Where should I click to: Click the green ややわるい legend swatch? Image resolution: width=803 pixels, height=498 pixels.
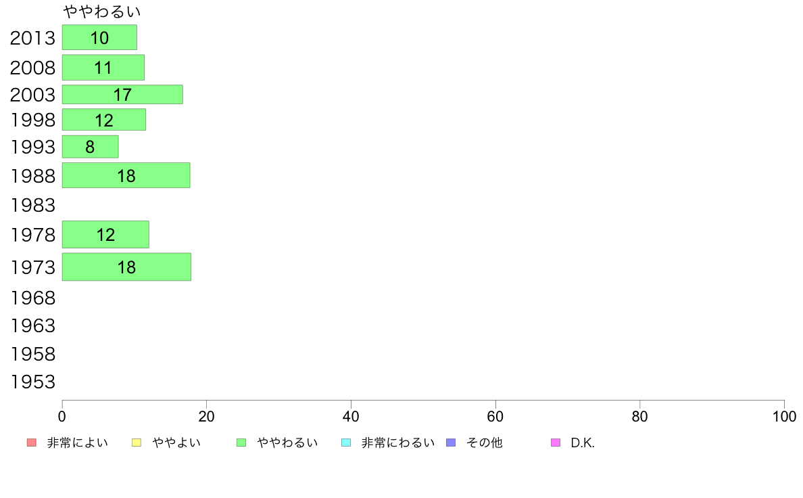[241, 443]
